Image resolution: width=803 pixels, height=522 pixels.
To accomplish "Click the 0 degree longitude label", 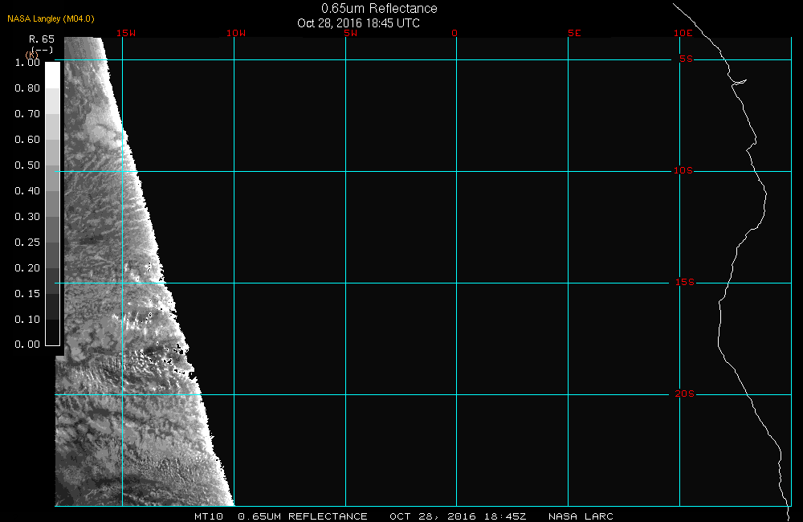I will point(455,34).
